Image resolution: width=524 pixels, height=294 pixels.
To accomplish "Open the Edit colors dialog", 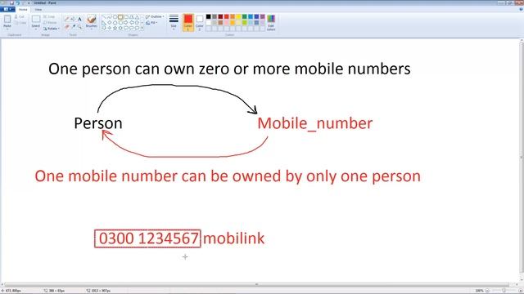I will coord(271,23).
